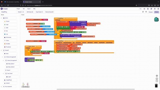The height and width of the screenshot is (90, 160).
Task: Close the Kodular Creator browser tab
Action: pos(40,2)
